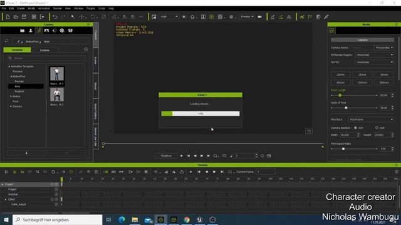Open a project file from the toolbar
Screen dimensions: 401x225
tap(16, 17)
